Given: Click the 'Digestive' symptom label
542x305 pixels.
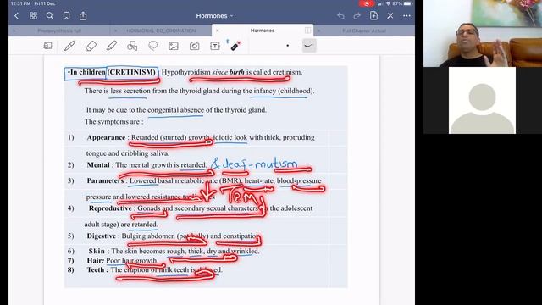Looking at the screenshot, I should coord(102,236).
